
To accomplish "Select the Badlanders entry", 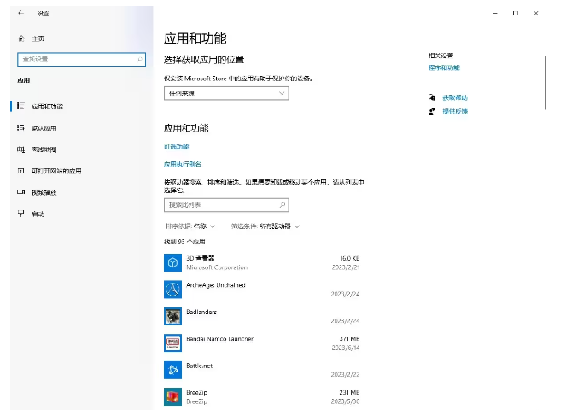I will coord(201,312).
